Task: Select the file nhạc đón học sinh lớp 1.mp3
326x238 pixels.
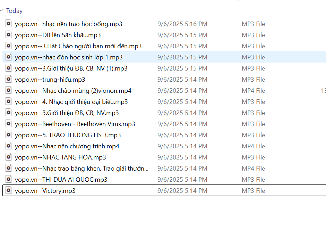Action: click(x=69, y=57)
